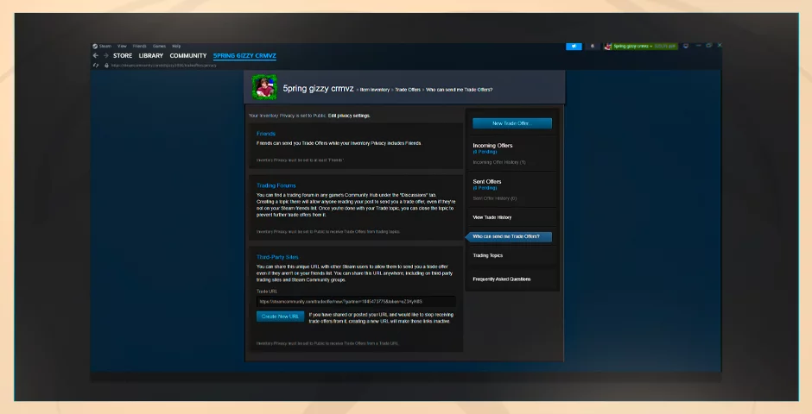Open the Games menu
The width and height of the screenshot is (812, 414).
pyautogui.click(x=159, y=46)
